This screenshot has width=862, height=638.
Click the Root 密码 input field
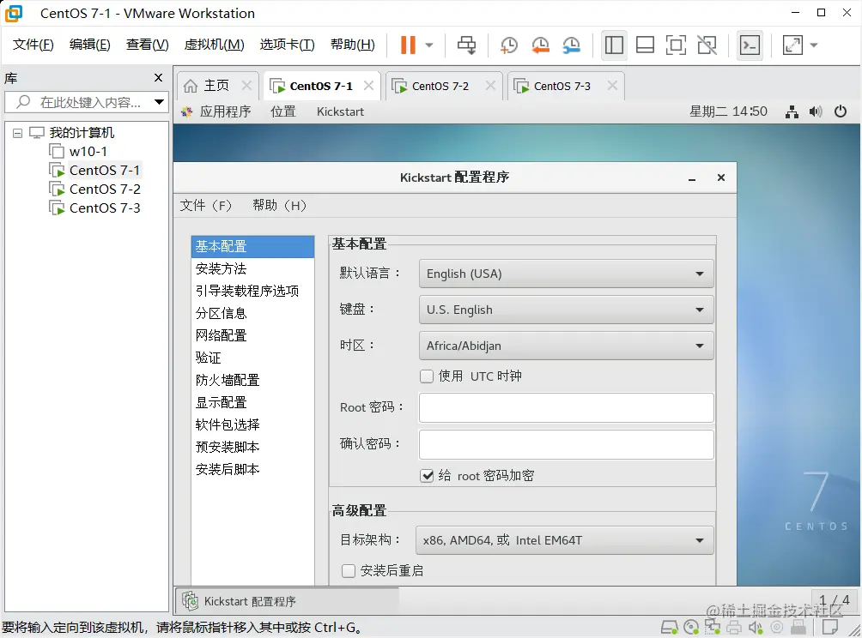pos(567,407)
